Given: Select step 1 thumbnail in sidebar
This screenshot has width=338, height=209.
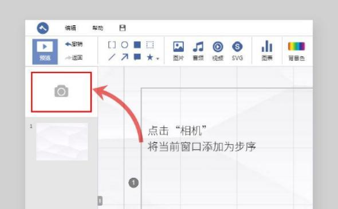Looking at the screenshot, I should click(62, 142).
